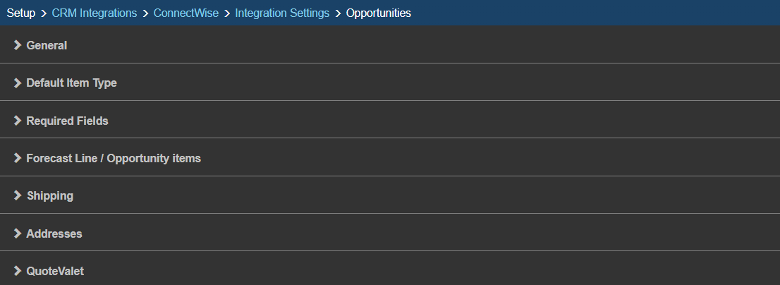Click the chevron icon next to Shipping
This screenshot has height=285, width=780.
point(17,195)
